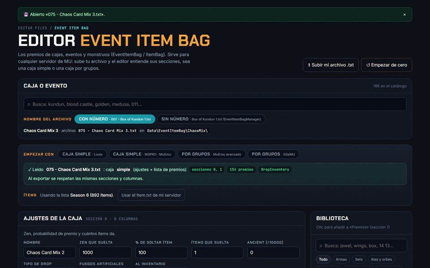Click the 'Ítems que suelta' field
This screenshot has height=268, width=430.
pyautogui.click(x=218, y=252)
